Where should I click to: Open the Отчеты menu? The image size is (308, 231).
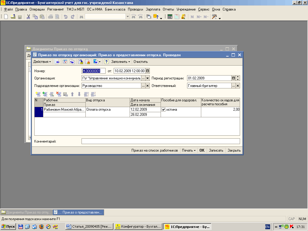coord(168,9)
